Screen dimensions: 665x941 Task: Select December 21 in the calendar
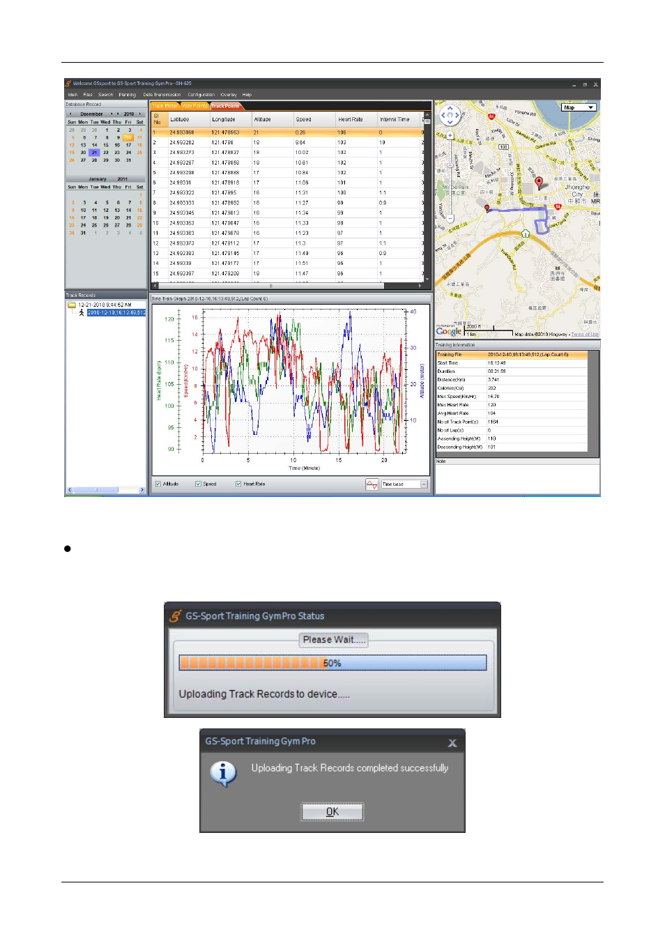click(x=94, y=153)
